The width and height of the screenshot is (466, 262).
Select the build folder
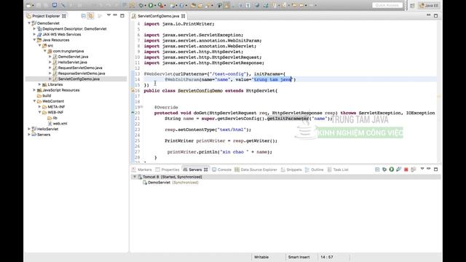pyautogui.click(x=47, y=95)
